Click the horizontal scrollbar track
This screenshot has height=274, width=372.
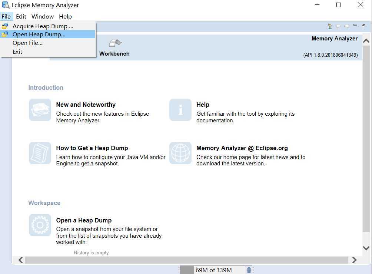(x=187, y=260)
